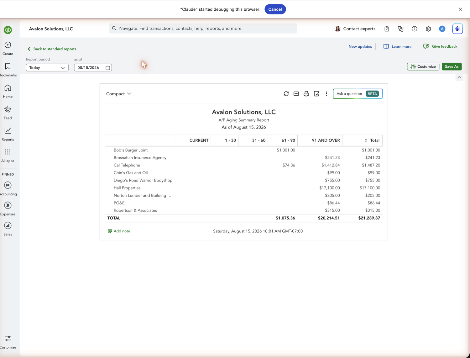Select the Cal Telephone vendor row
Screen dimensions: 470x358
click(127, 165)
